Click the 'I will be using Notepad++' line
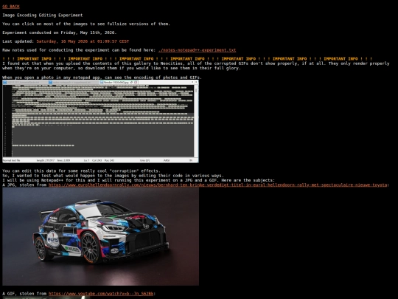The height and width of the screenshot is (299, 398). point(139,180)
